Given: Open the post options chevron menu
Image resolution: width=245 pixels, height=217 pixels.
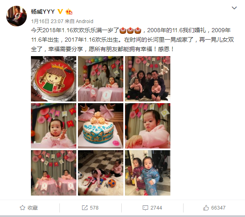Looking at the screenshot, I should click(x=234, y=8).
